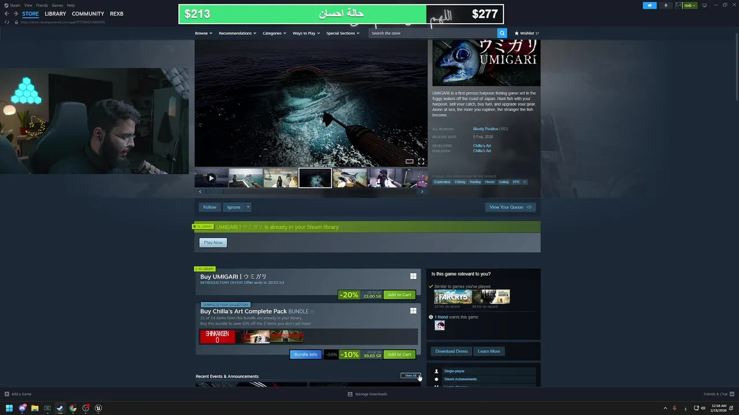This screenshot has height=415, width=739.
Task: Open the COMMUNITY tab
Action: (x=88, y=14)
